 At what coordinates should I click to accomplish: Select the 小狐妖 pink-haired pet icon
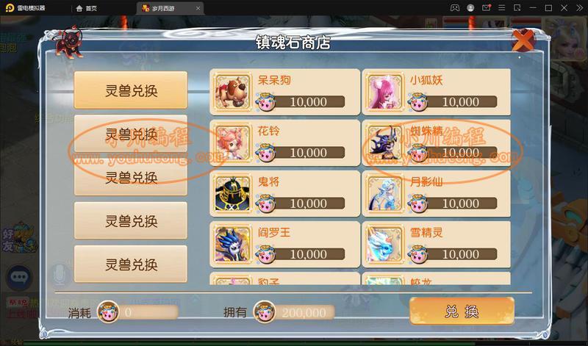384,92
